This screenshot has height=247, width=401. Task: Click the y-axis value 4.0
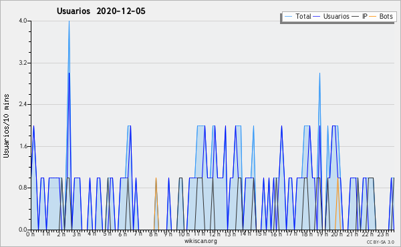(23, 21)
